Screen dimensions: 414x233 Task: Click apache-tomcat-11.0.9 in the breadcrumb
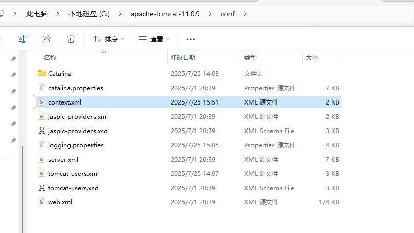pos(165,14)
